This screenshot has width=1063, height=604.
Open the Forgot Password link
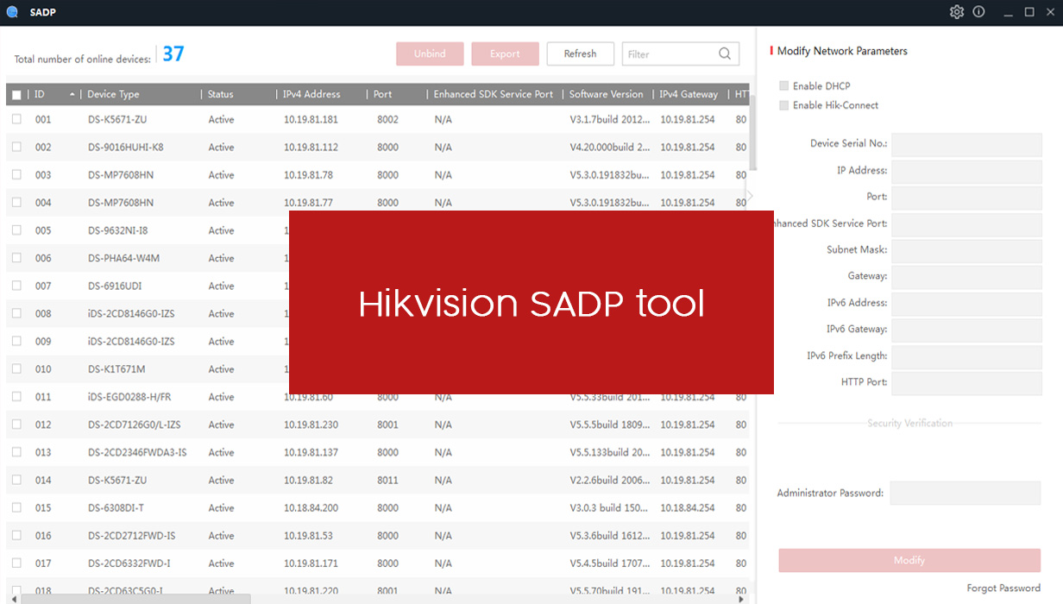pyautogui.click(x=1003, y=588)
